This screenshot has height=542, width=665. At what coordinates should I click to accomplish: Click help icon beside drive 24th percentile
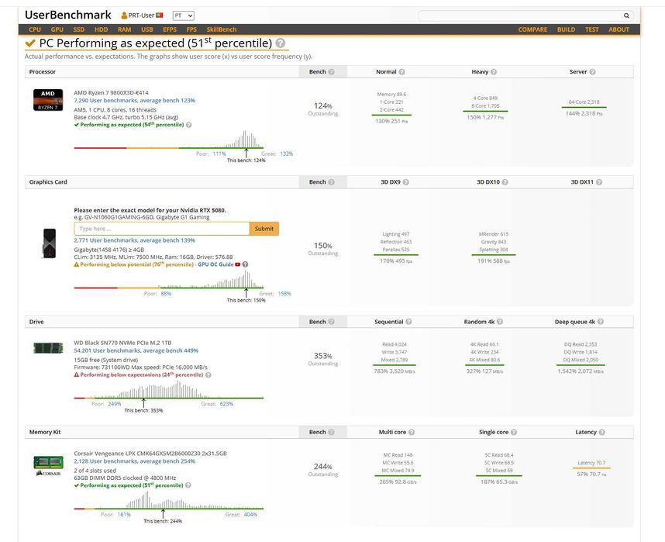[208, 375]
